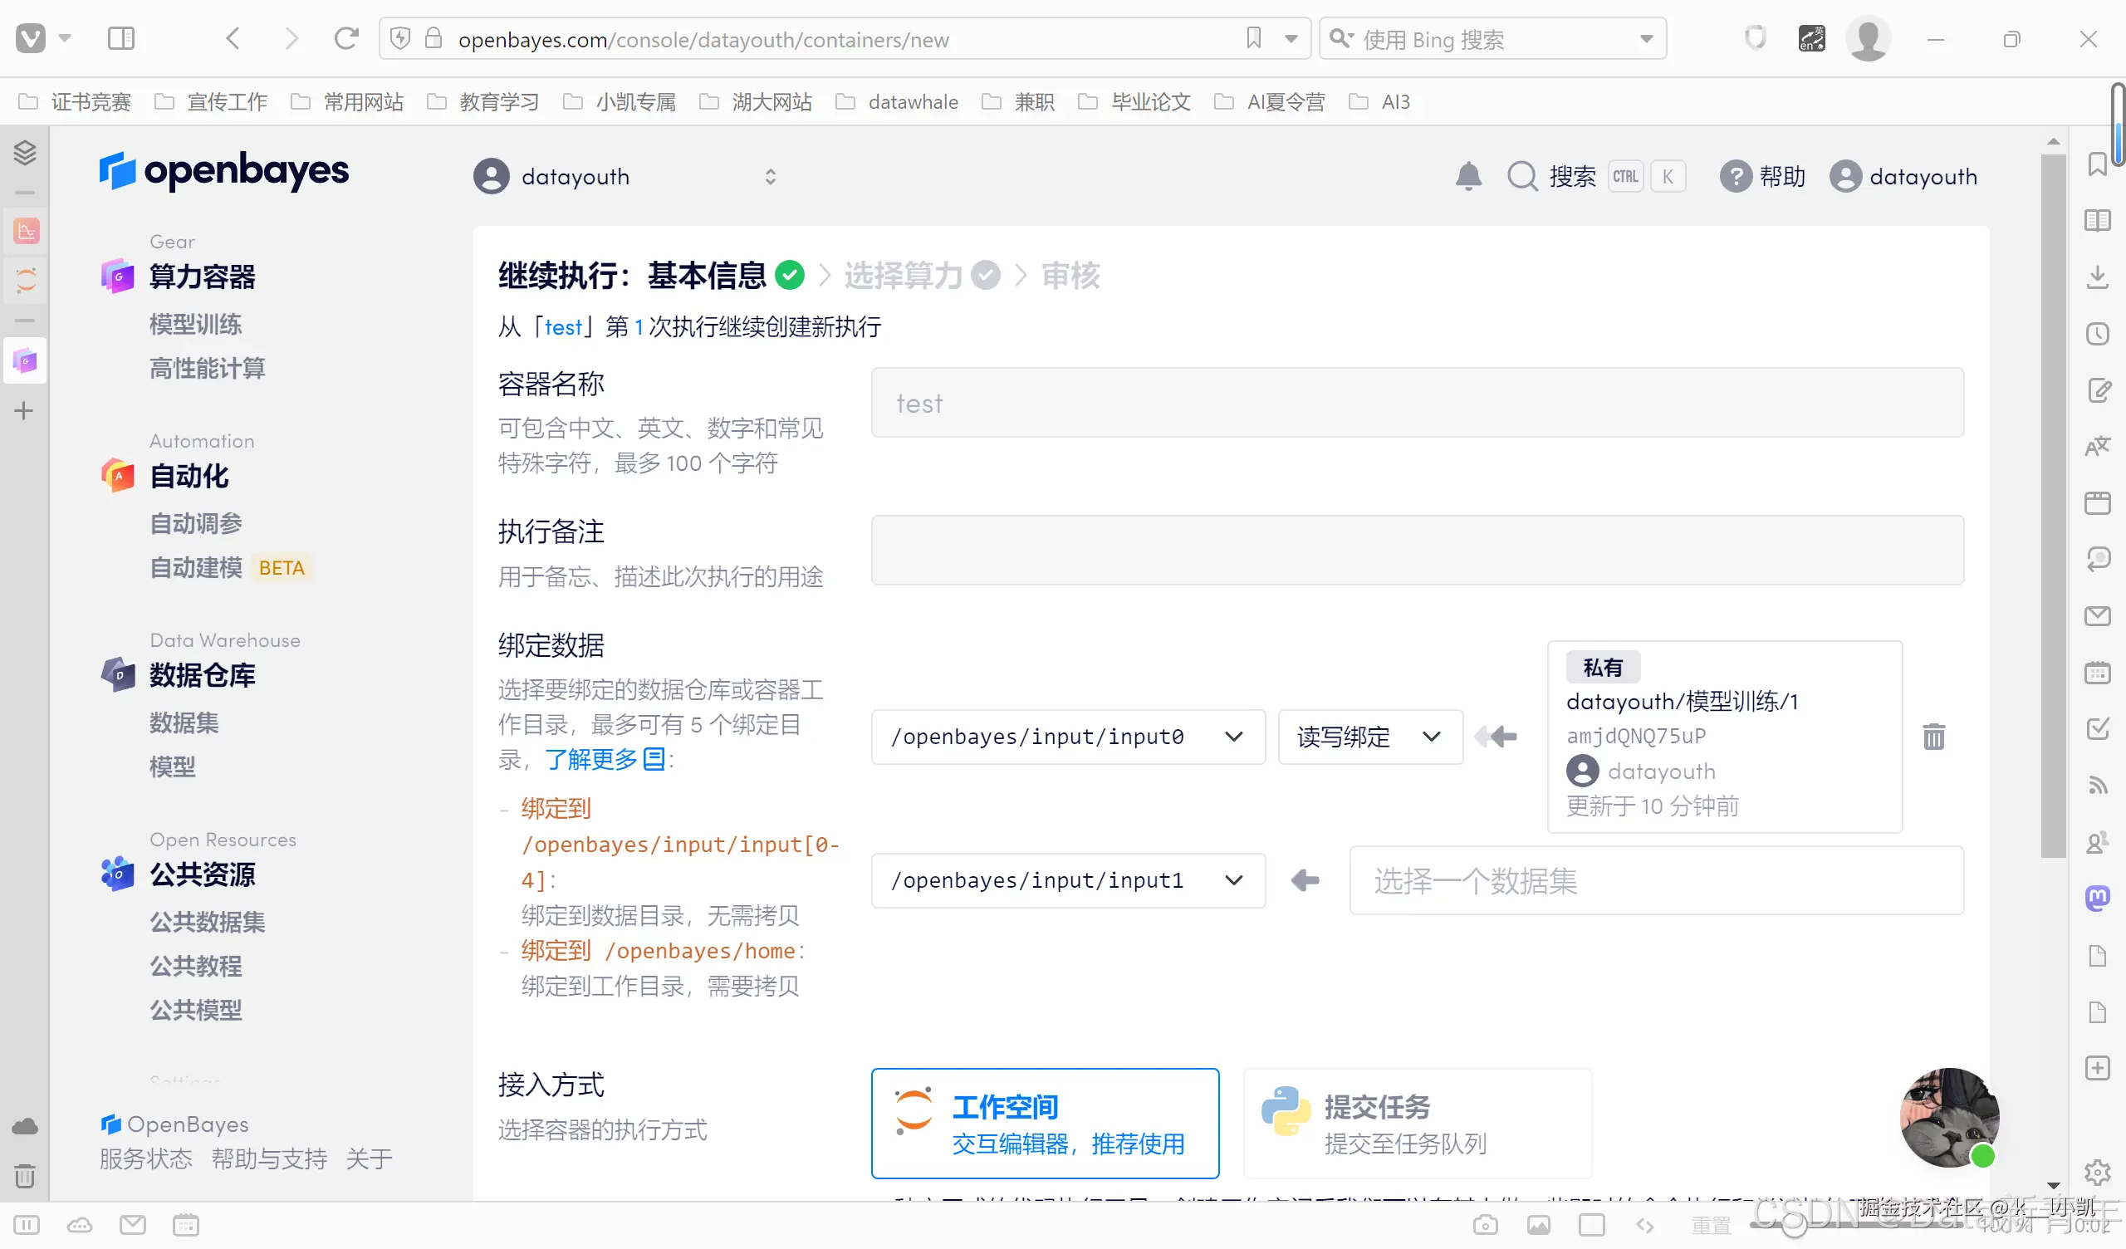The width and height of the screenshot is (2126, 1249).
Task: Go to 公共数据集 in sidebar
Action: coord(208,922)
